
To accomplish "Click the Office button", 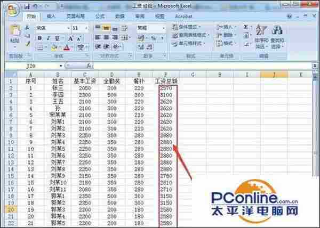I will tap(14, 10).
